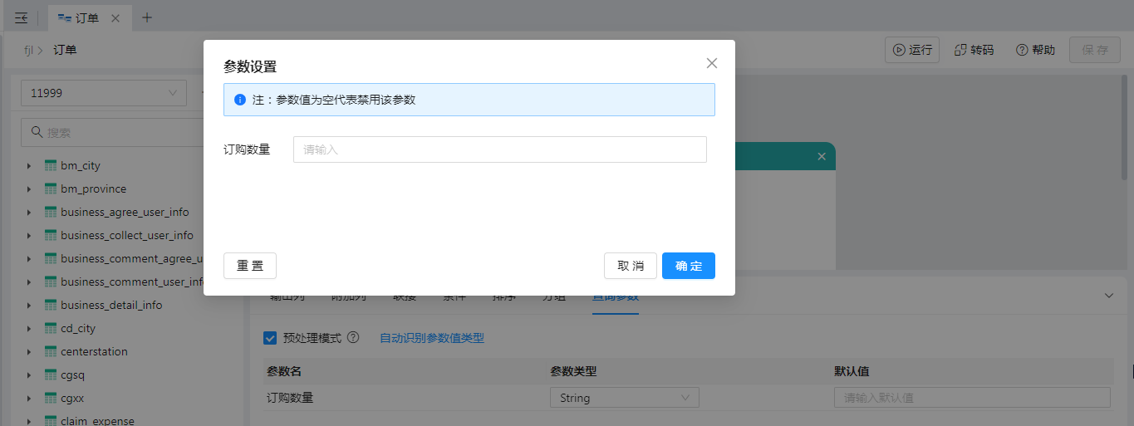Add a new tab with plus icon
This screenshot has width=1134, height=426.
point(147,17)
